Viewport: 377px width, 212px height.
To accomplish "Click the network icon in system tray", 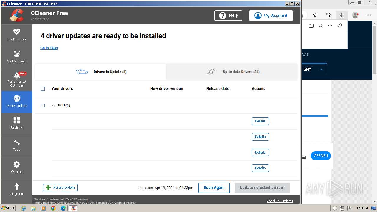I will pyautogui.click(x=342, y=208).
